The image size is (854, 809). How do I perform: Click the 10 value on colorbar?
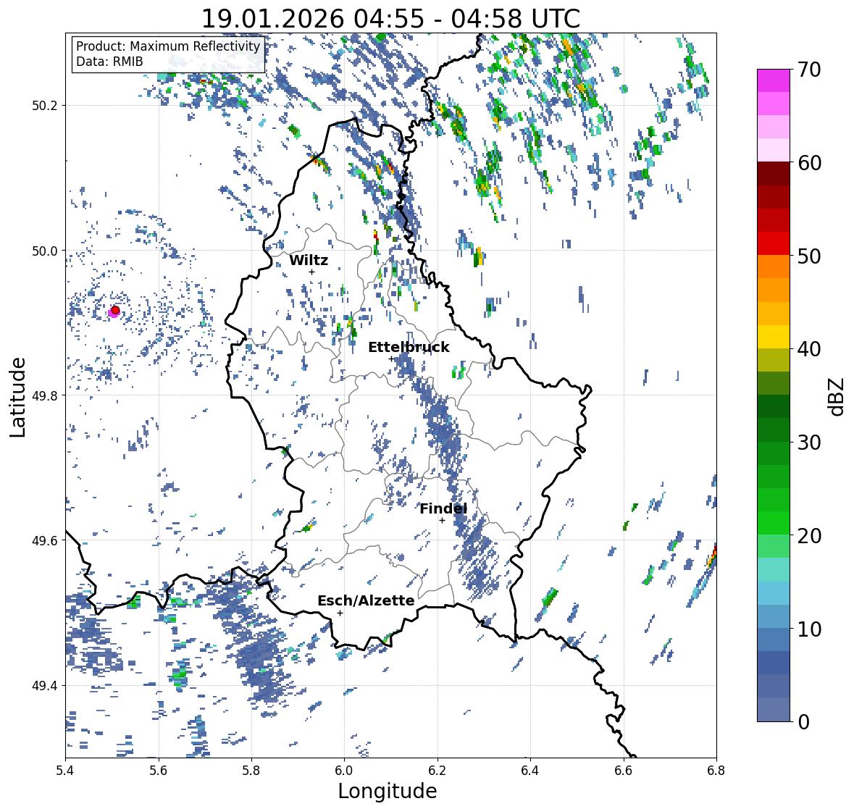[809, 629]
